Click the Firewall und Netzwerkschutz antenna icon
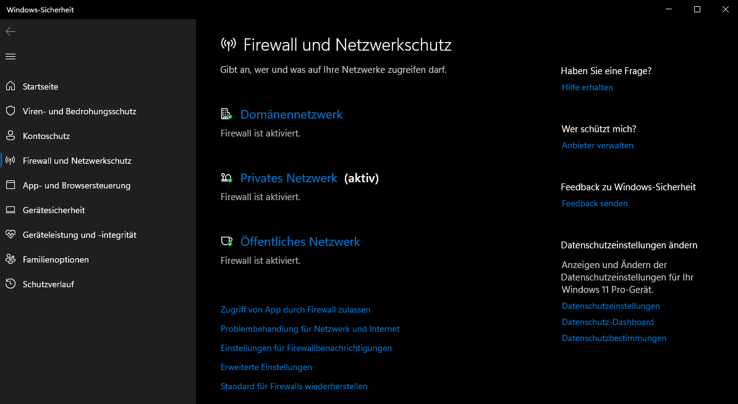 (10, 160)
